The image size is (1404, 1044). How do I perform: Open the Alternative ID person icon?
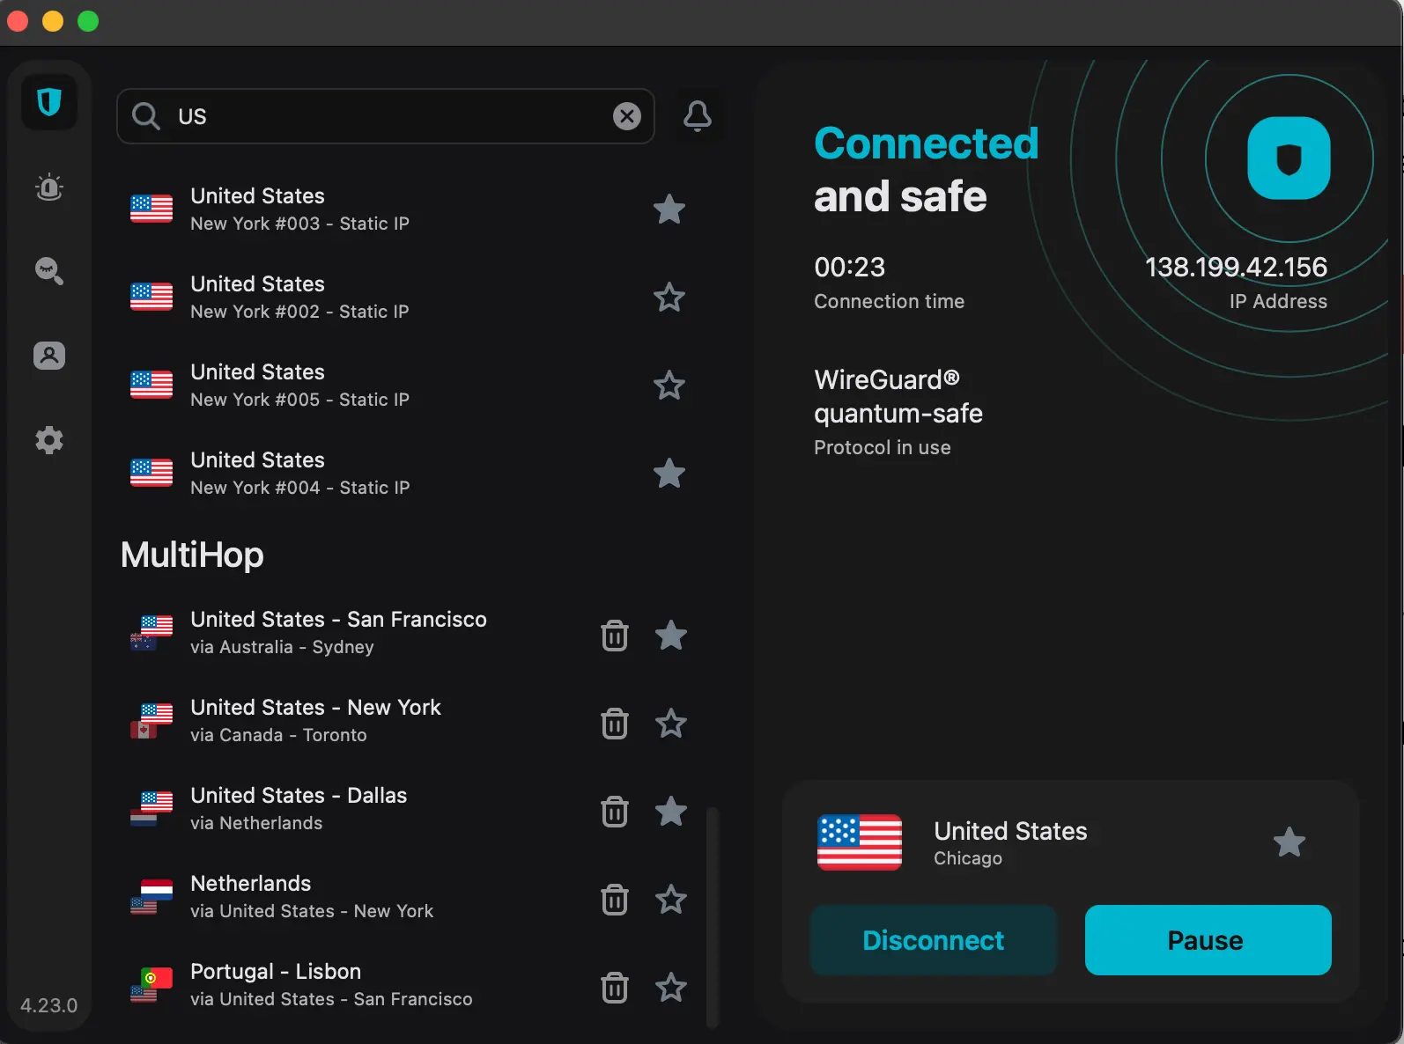(49, 356)
